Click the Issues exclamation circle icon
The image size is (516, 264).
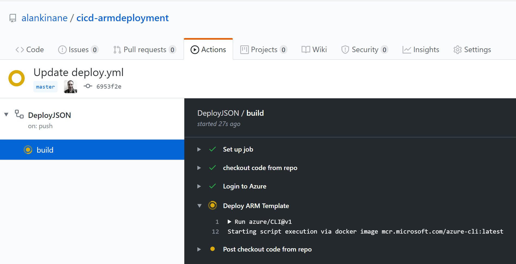click(x=62, y=50)
